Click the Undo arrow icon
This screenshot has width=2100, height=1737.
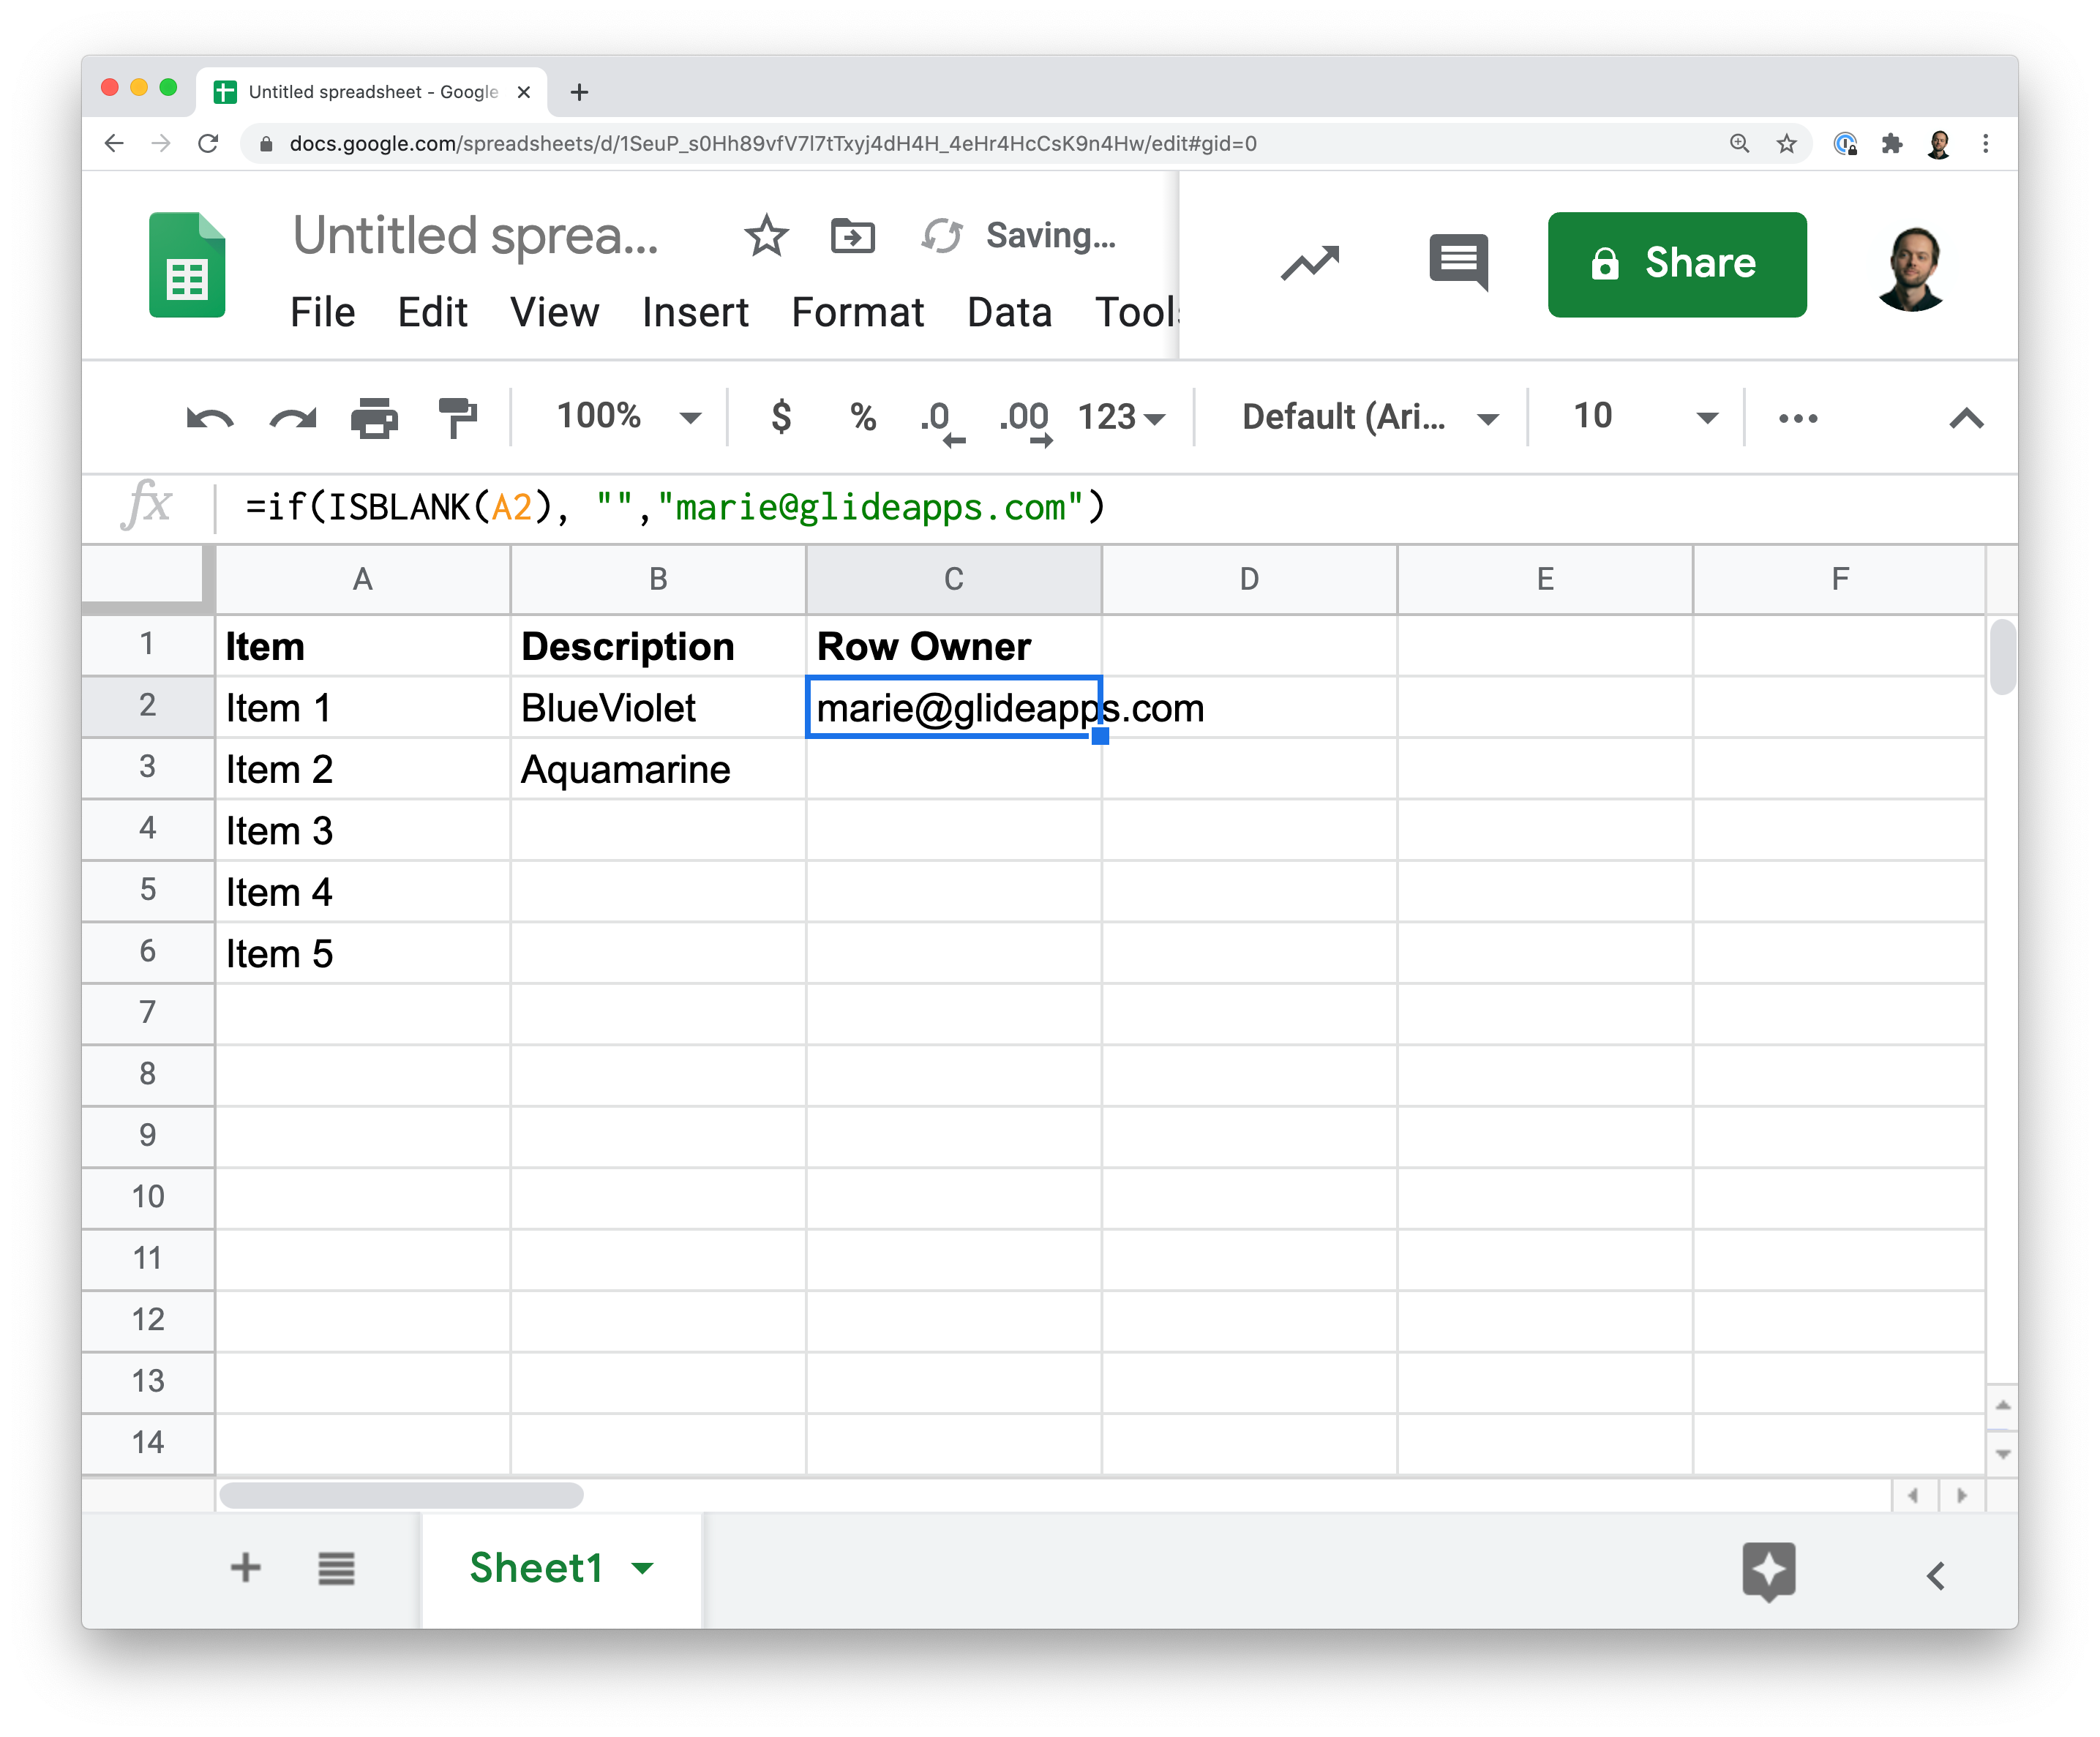(x=209, y=417)
